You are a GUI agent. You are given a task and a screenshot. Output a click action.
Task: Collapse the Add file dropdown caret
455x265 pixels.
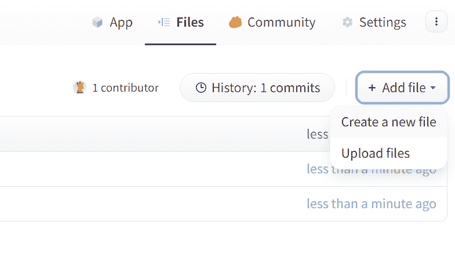(433, 88)
